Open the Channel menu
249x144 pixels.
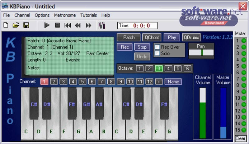pos(22,15)
